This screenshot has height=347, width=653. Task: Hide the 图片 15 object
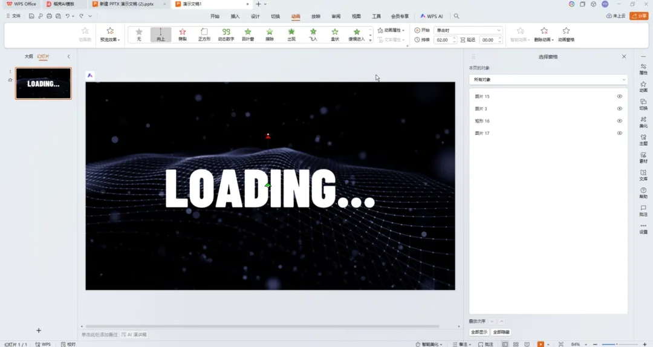620,96
